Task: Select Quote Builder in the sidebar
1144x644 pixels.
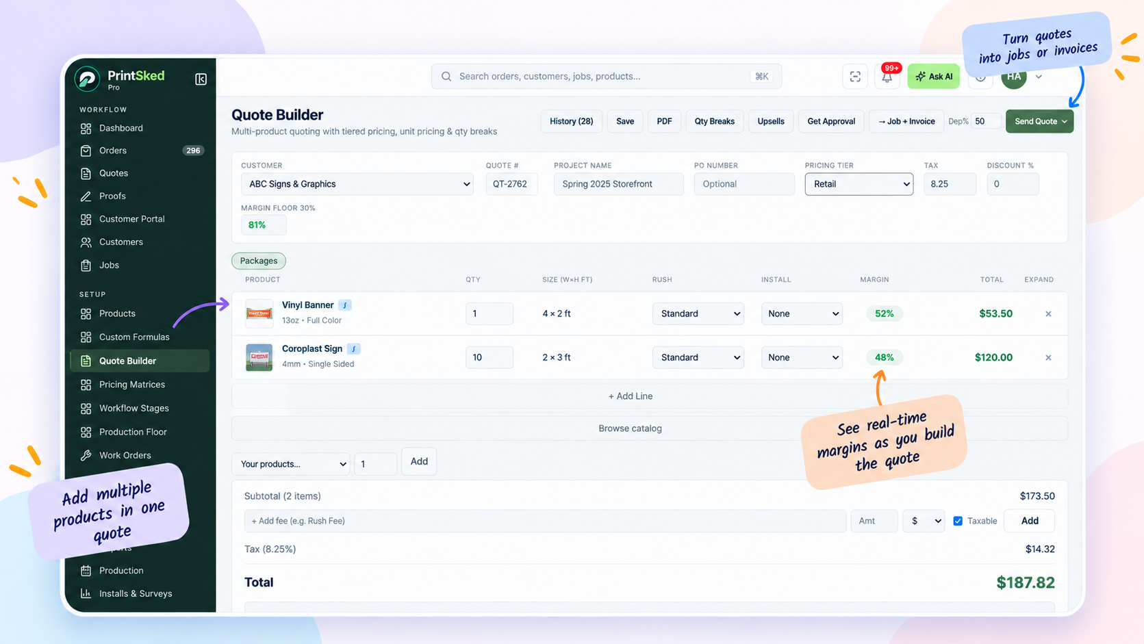Action: 140,361
